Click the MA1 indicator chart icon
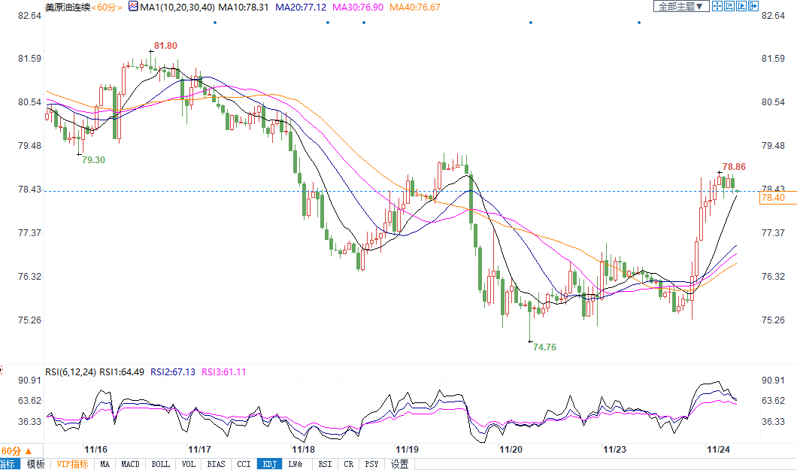This screenshot has height=470, width=797. (133, 7)
